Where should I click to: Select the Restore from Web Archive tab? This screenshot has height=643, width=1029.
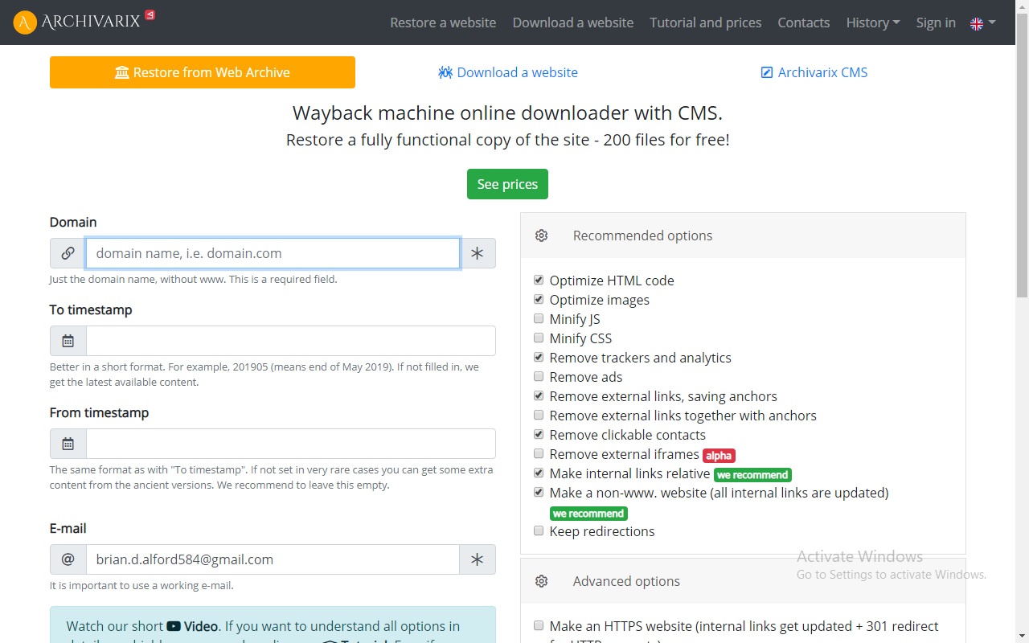203,72
